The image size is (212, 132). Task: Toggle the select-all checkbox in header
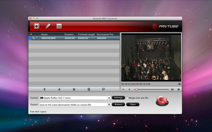[31, 34]
